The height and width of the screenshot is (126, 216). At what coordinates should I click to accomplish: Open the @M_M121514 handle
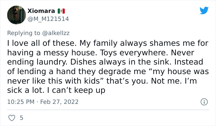(48, 19)
